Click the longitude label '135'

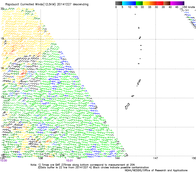pyautogui.click(x=2, y=158)
